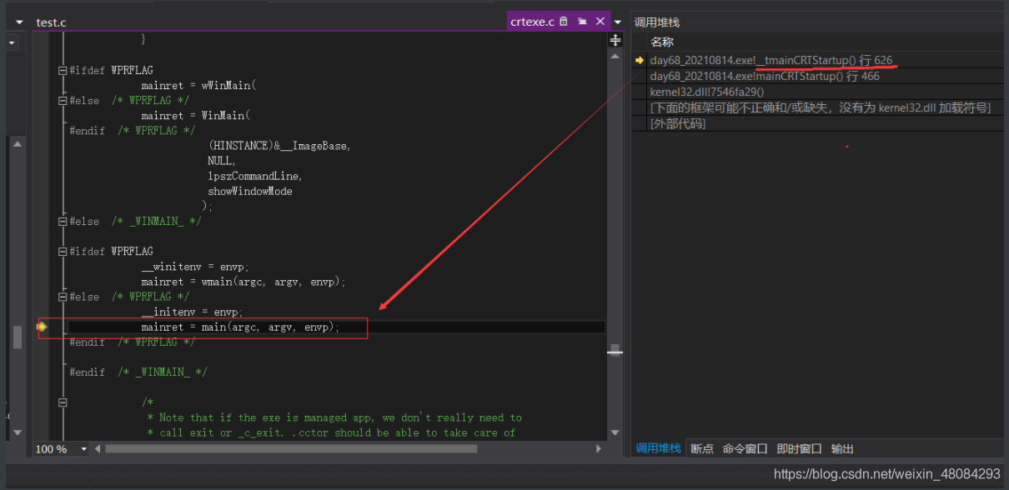Open the 100 % zoom dropdown
The height and width of the screenshot is (490, 1009).
point(83,449)
